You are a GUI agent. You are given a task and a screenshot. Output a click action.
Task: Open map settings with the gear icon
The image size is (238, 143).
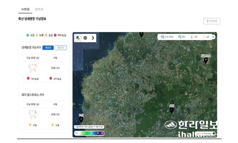point(85,38)
